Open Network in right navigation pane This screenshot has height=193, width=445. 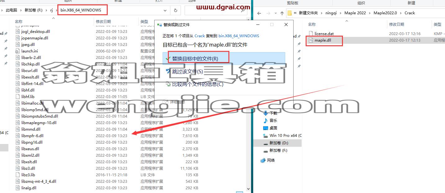click(x=271, y=160)
